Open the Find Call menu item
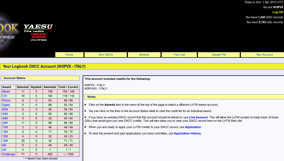The height and width of the screenshot is (161, 284). tap(179, 55)
